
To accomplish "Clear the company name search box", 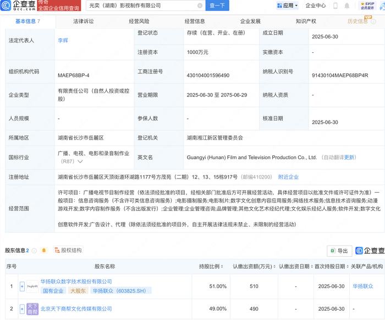I will [200, 6].
